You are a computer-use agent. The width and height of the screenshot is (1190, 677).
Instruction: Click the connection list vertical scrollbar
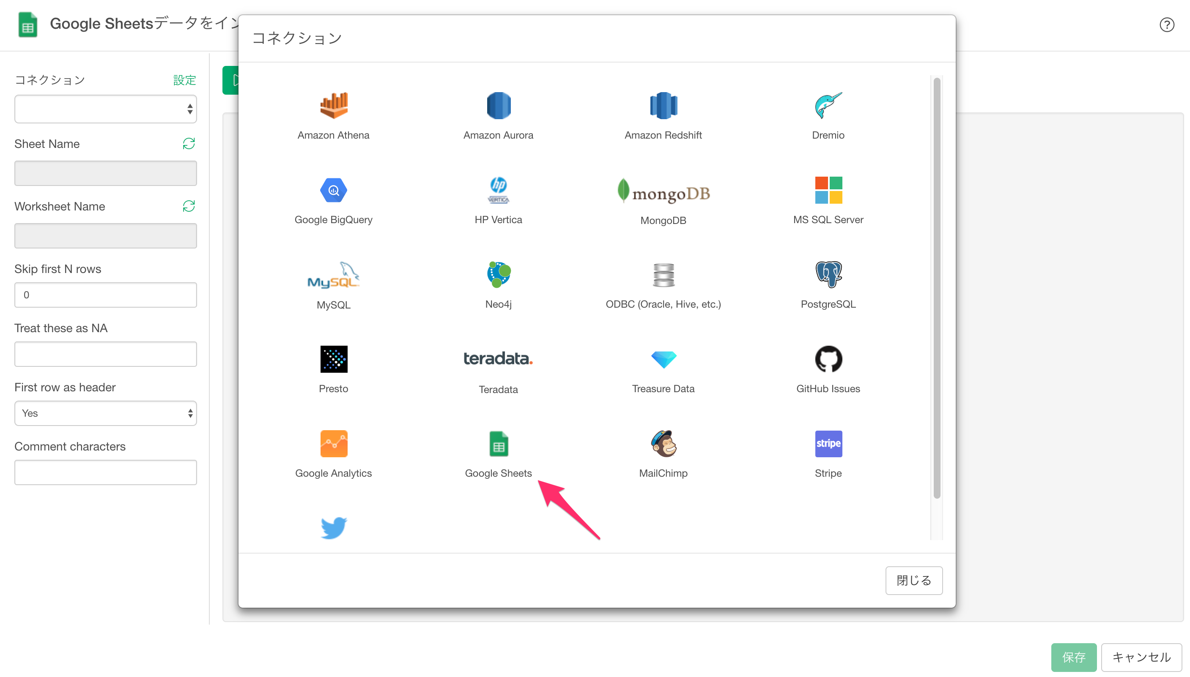[936, 288]
